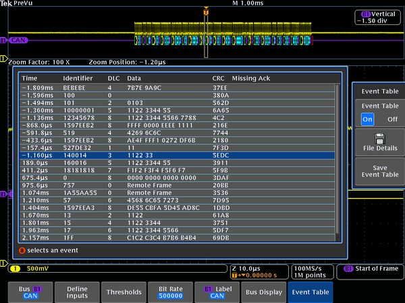Viewport: 405px width, 303px height.
Task: Open the Bit Rate 500000 setting
Action: (x=169, y=292)
